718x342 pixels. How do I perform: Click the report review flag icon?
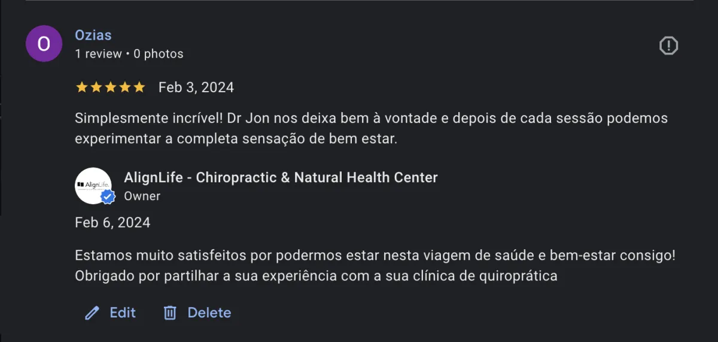point(668,46)
